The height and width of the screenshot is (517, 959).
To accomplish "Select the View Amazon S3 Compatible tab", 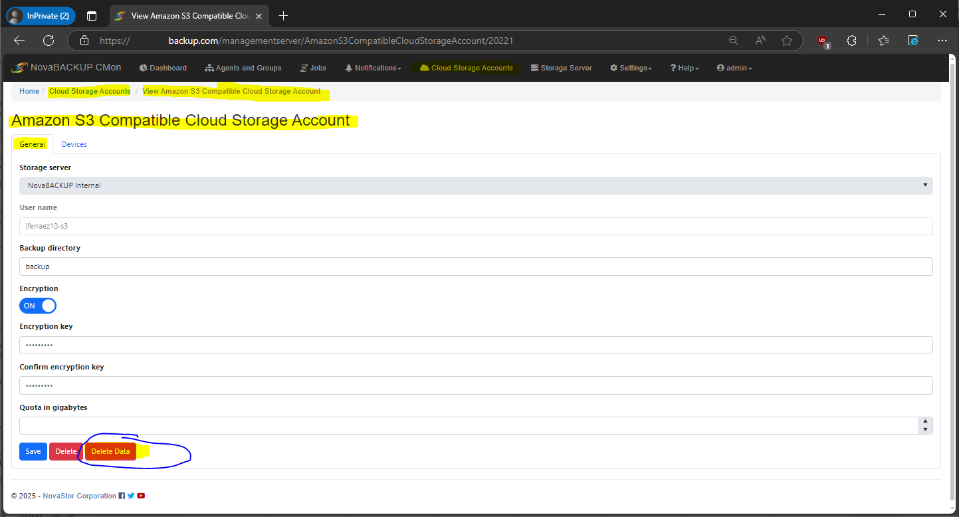I will [x=189, y=15].
